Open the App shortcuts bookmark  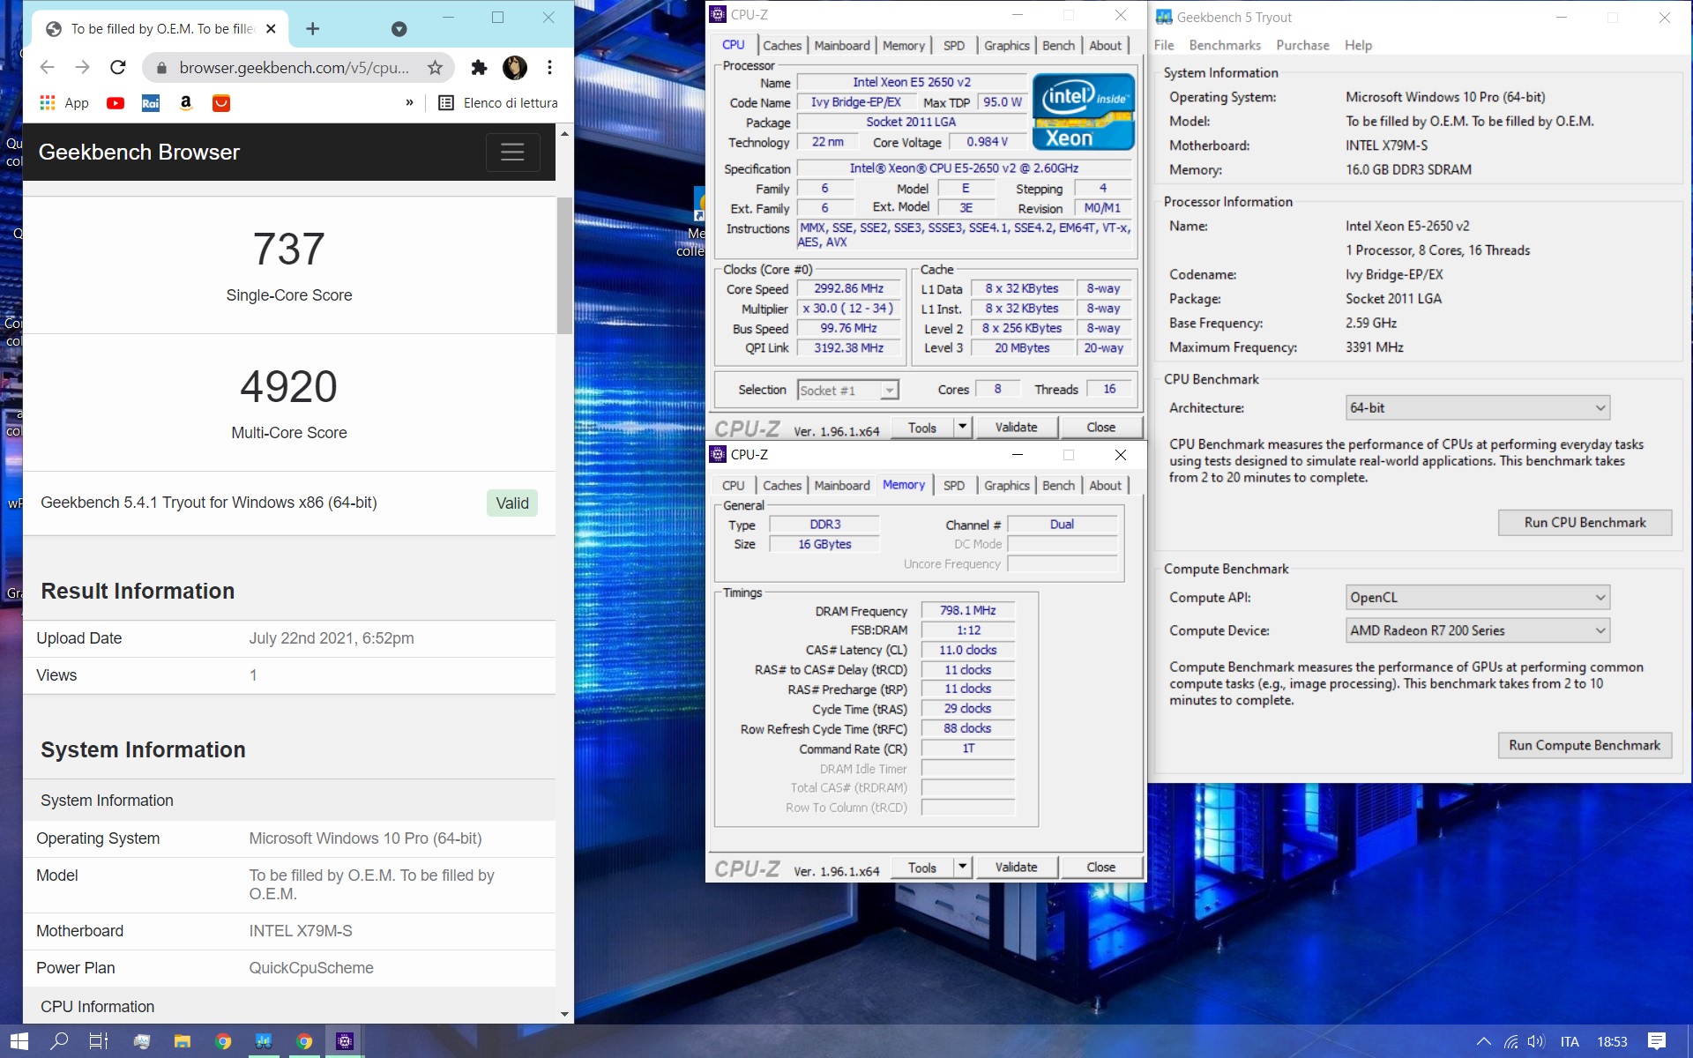pos(64,103)
